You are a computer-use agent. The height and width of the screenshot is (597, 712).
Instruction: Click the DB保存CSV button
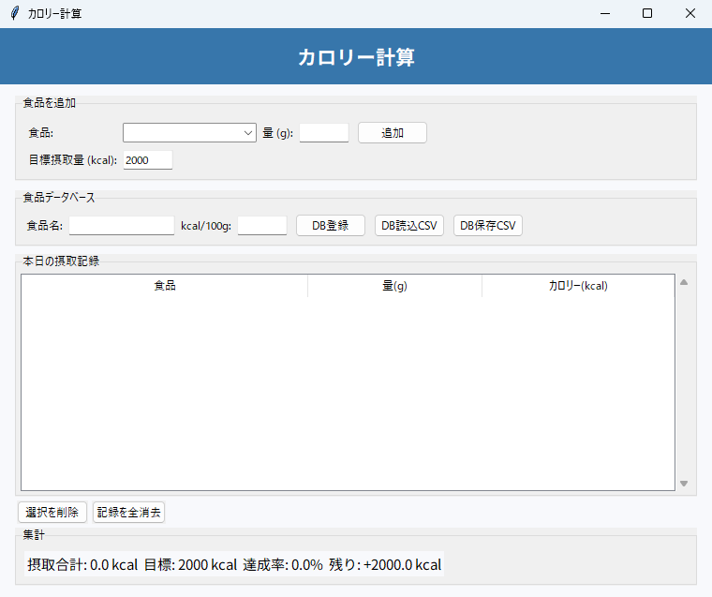click(488, 226)
